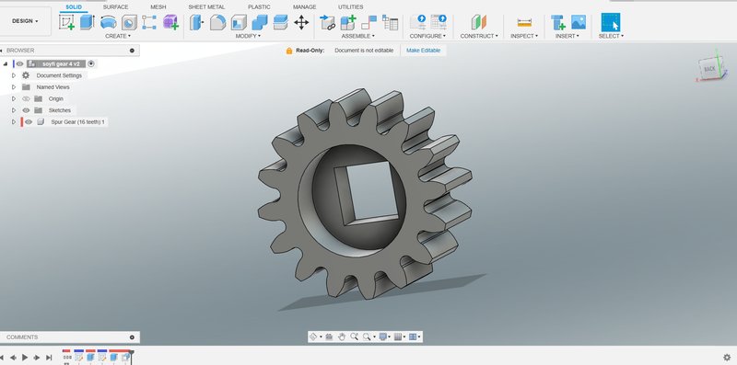Open the INSERT dropdown menu
Screen dimensions: 737x365
click(567, 36)
